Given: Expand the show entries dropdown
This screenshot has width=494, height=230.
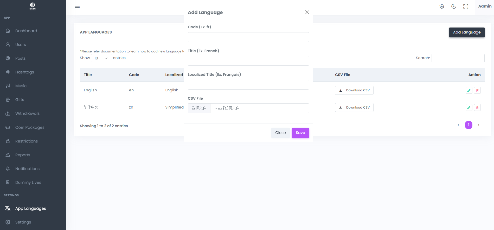Looking at the screenshot, I should 101,58.
